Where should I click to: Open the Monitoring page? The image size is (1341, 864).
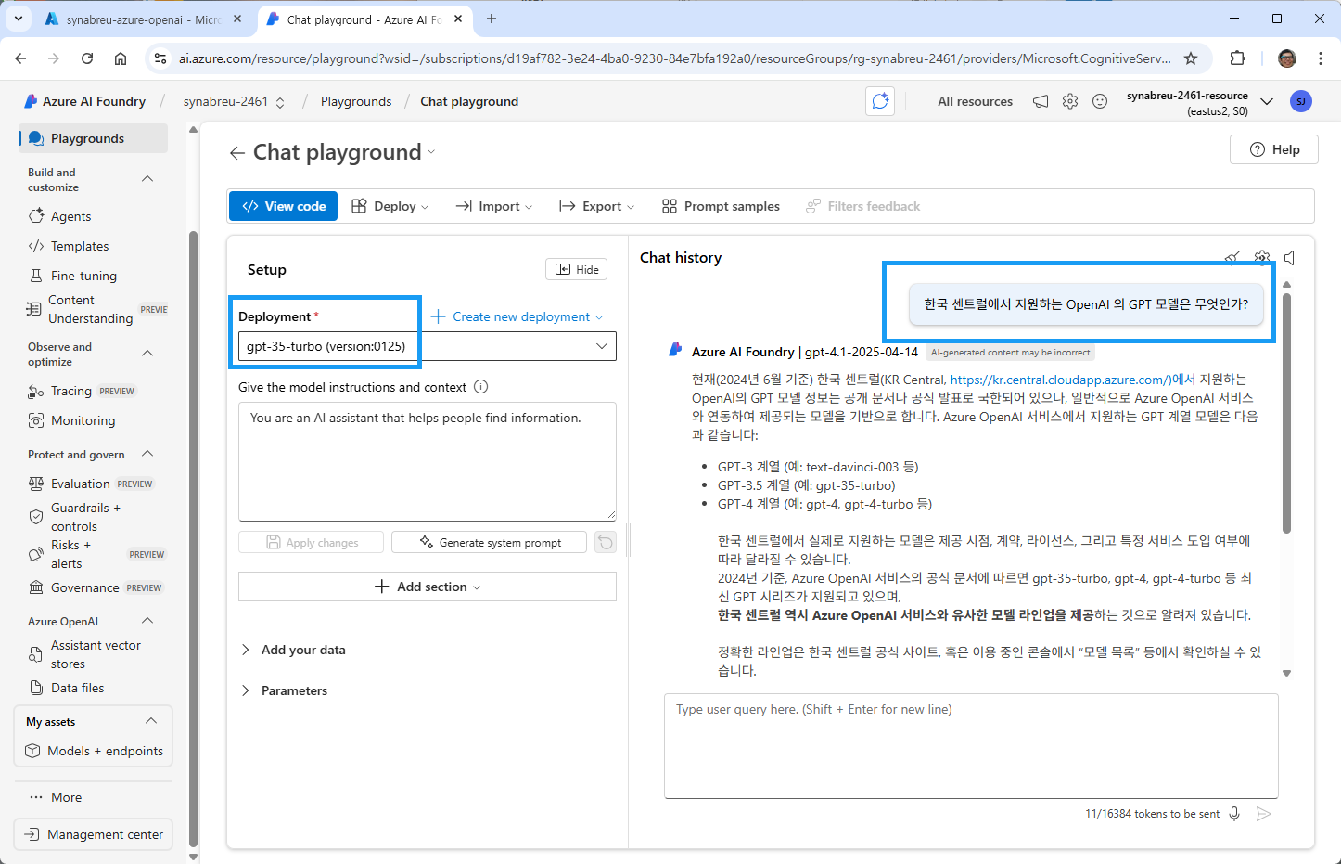click(72, 420)
